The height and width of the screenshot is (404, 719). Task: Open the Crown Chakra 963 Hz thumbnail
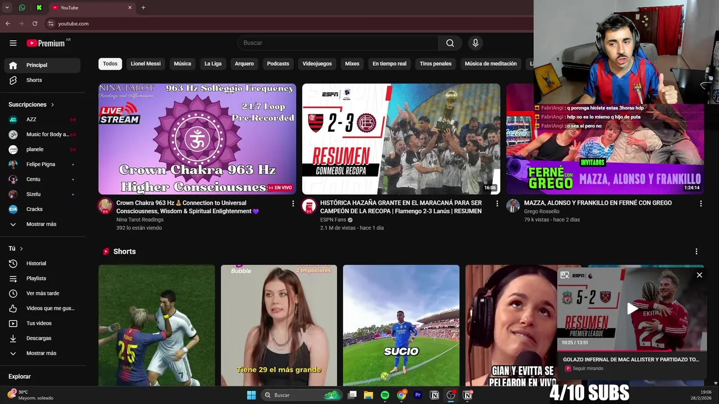coord(197,139)
